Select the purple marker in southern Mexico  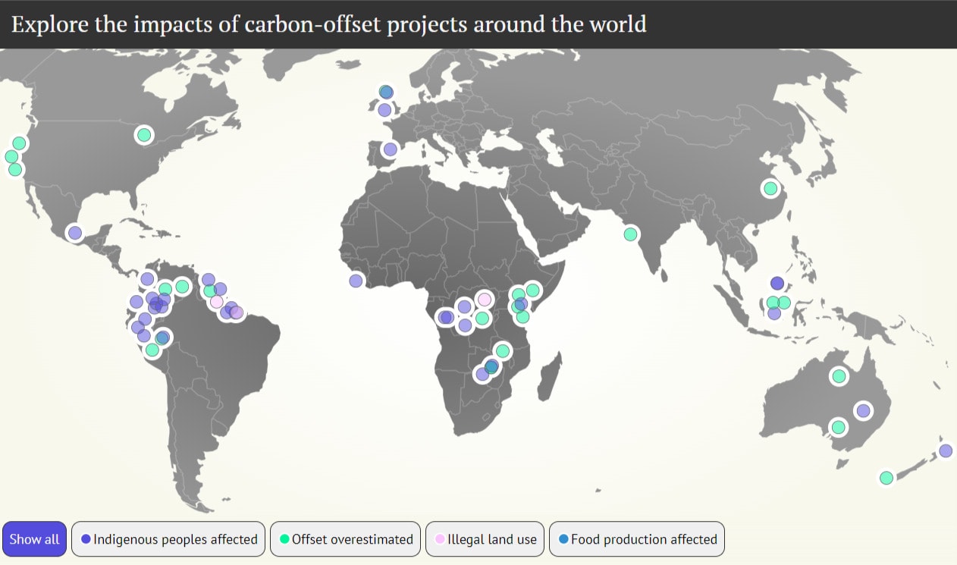click(74, 233)
